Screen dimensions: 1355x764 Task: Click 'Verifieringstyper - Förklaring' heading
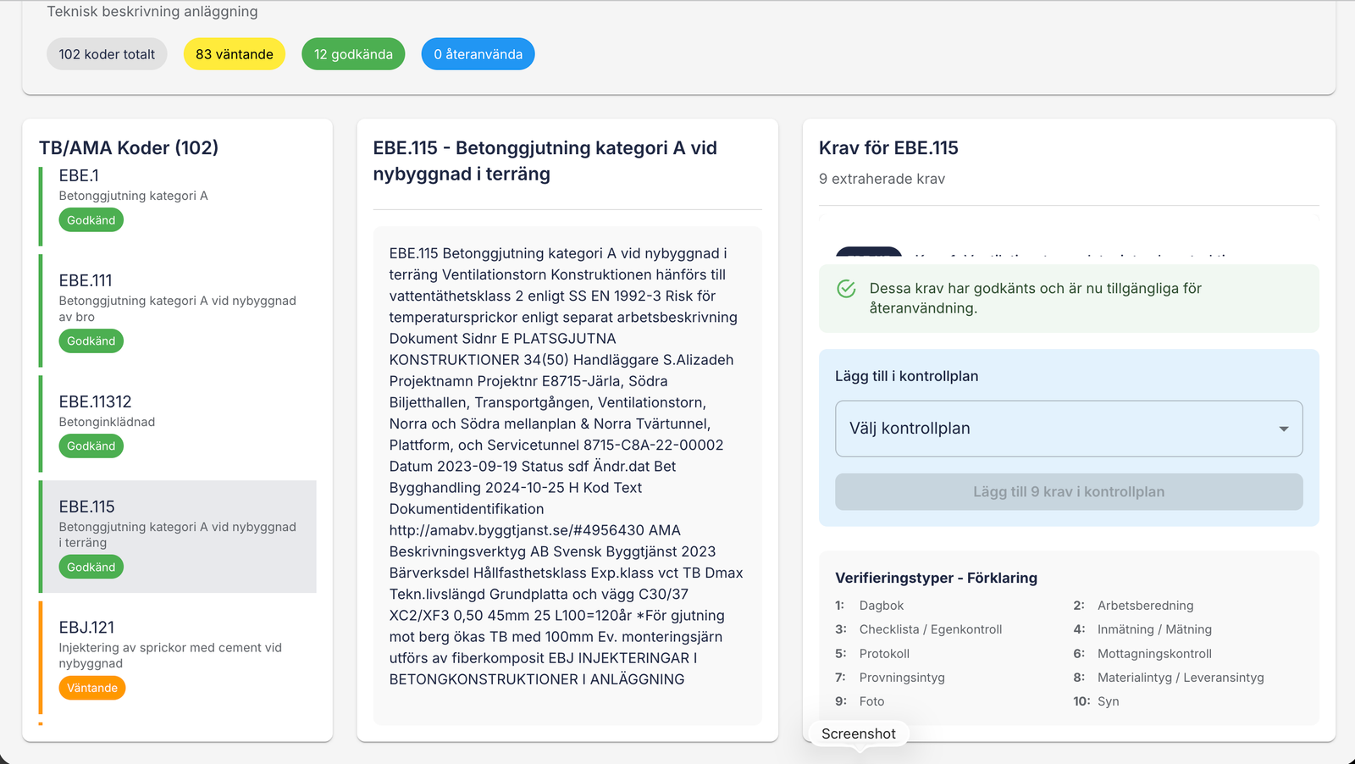tap(936, 578)
